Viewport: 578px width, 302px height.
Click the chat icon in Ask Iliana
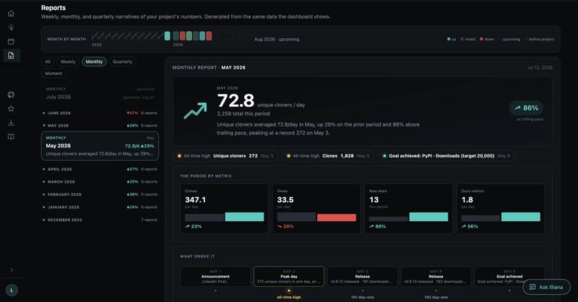pyautogui.click(x=532, y=287)
